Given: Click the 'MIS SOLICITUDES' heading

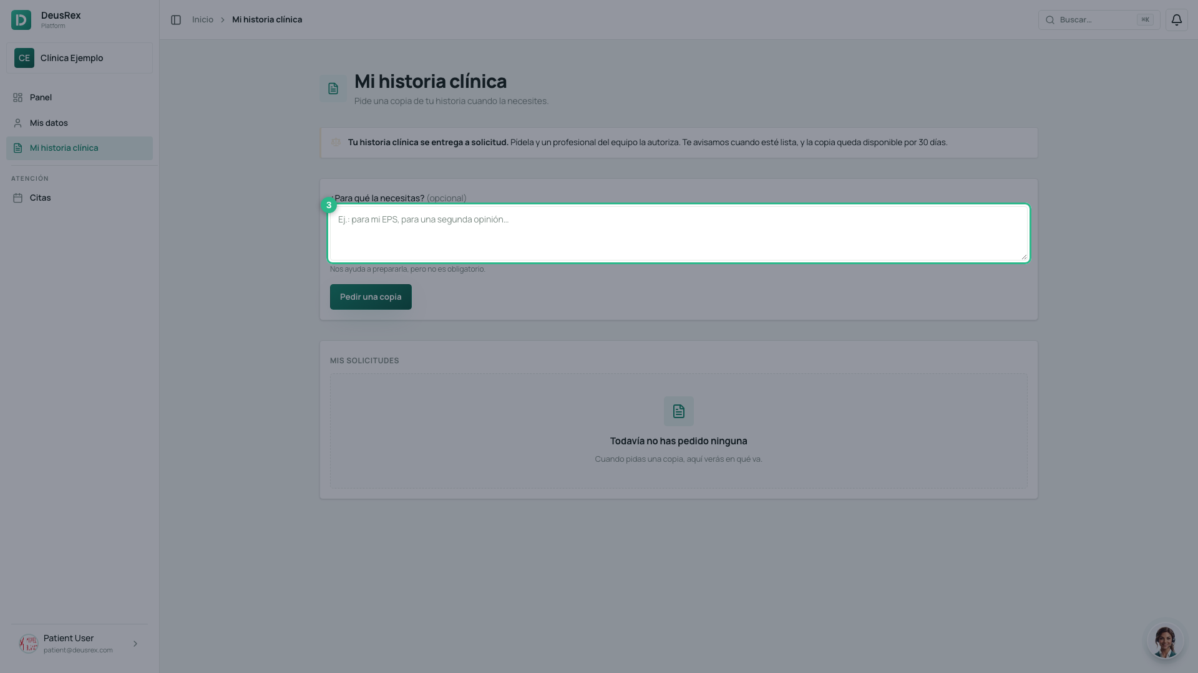Looking at the screenshot, I should [364, 361].
